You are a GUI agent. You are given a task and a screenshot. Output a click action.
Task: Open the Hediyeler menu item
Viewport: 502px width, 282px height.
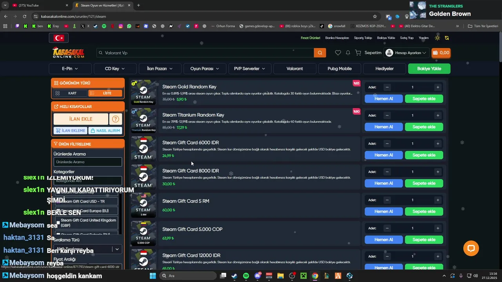pos(384,69)
